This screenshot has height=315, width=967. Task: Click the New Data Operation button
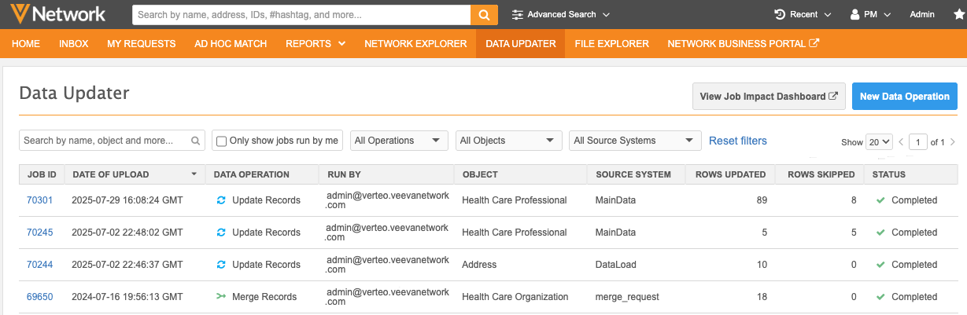905,97
